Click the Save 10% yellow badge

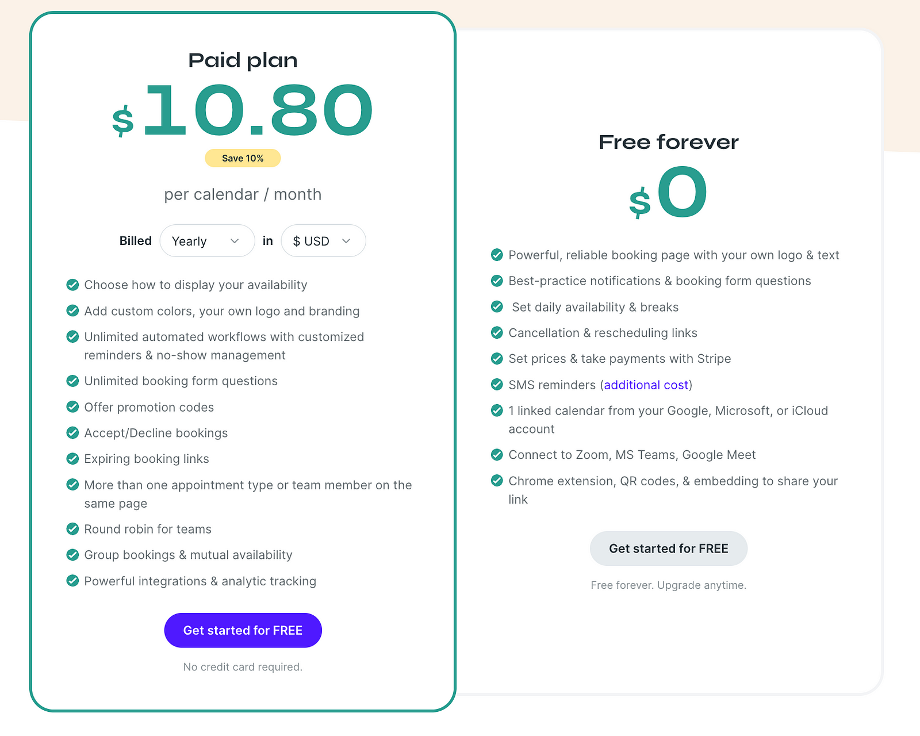(x=243, y=158)
